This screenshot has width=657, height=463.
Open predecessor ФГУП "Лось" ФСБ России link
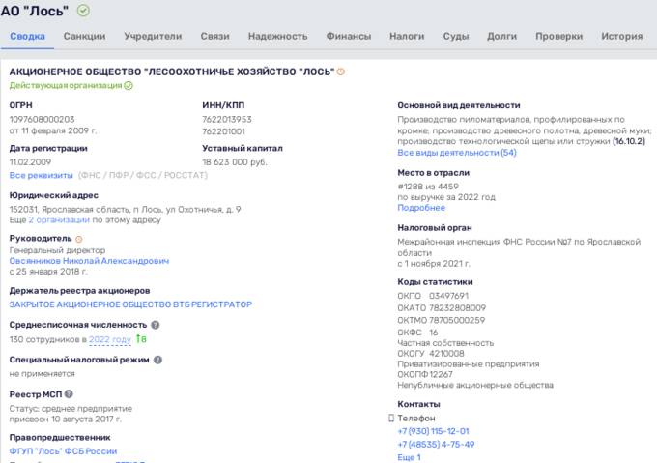63,451
